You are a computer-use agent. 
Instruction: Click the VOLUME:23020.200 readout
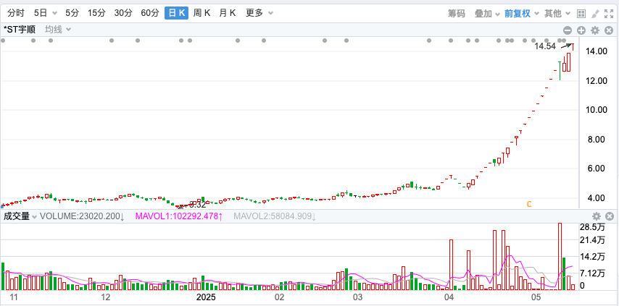[82, 216]
